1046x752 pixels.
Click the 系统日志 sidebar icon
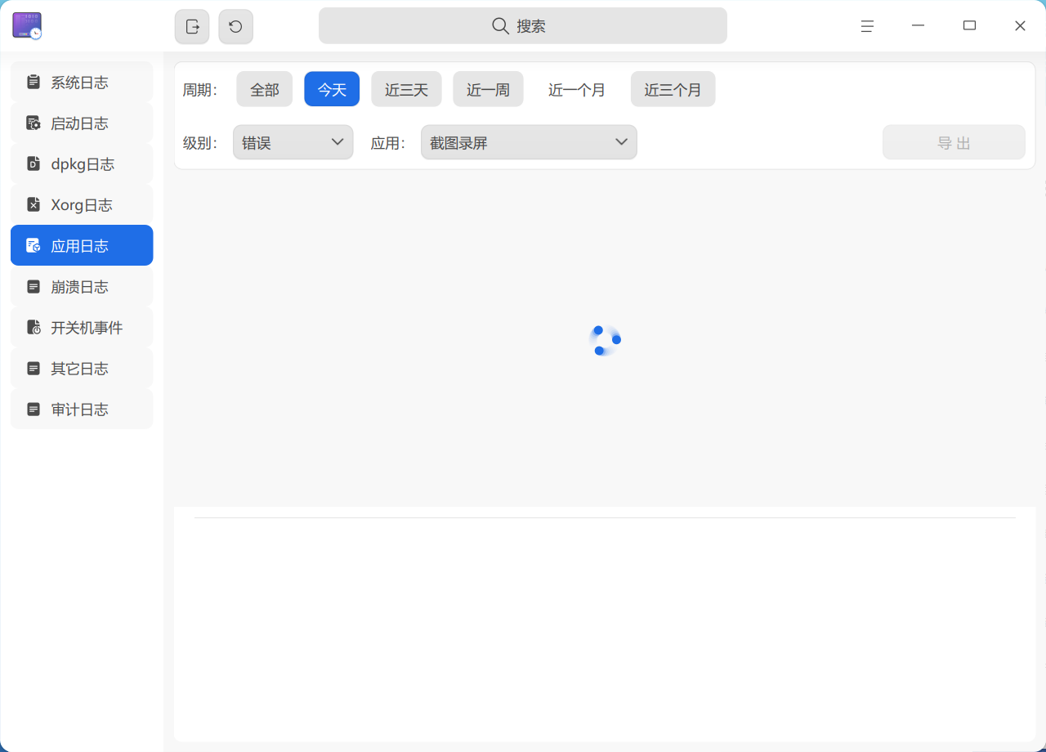(x=34, y=82)
